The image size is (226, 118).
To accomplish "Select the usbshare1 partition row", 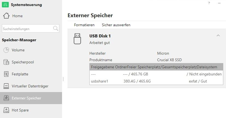I will tap(156, 81).
